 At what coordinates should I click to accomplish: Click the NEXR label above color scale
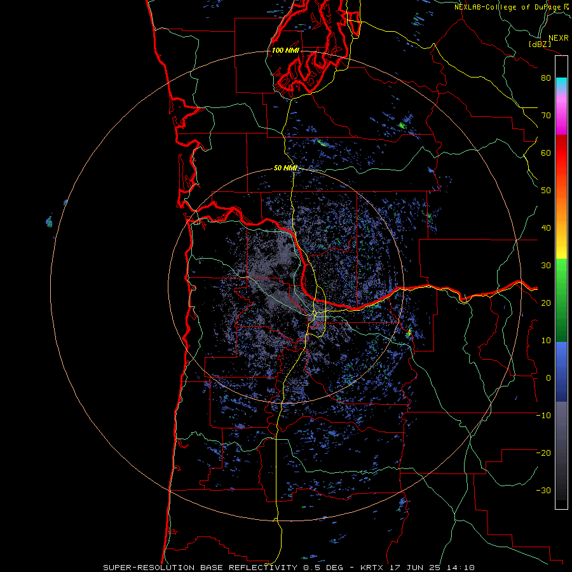(x=559, y=38)
